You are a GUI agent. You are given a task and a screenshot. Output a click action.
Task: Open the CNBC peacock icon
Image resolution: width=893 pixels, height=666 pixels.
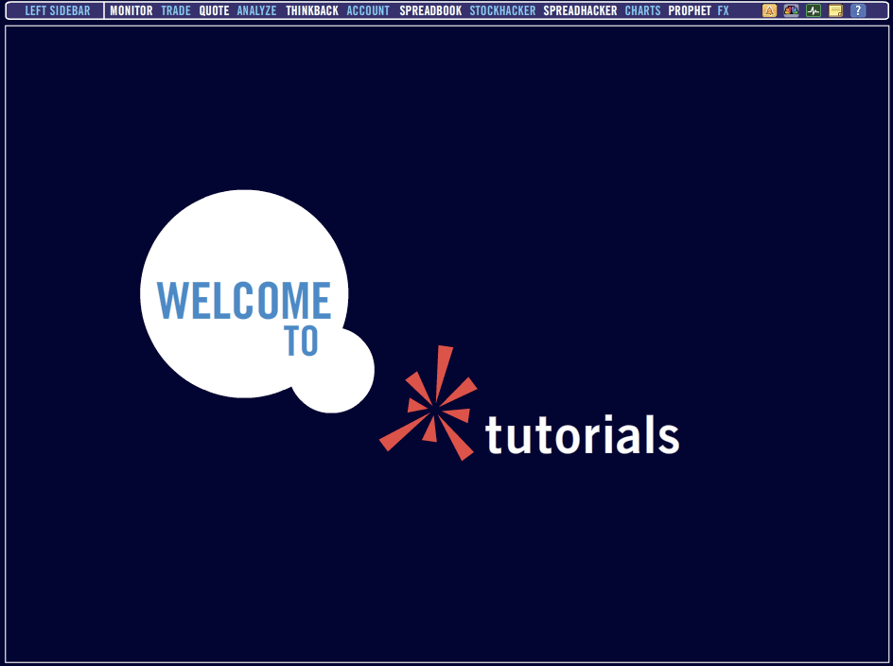791,10
